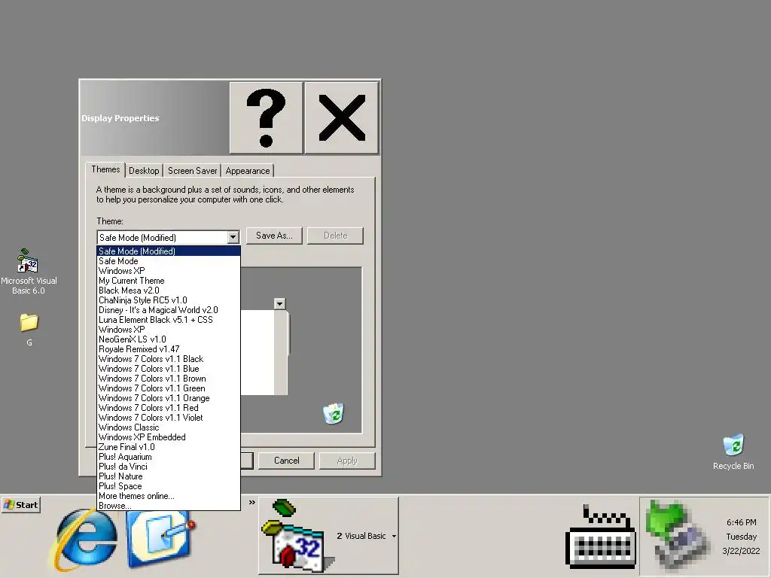
Task: Switch to the Screen Saver tab
Action: (x=192, y=171)
